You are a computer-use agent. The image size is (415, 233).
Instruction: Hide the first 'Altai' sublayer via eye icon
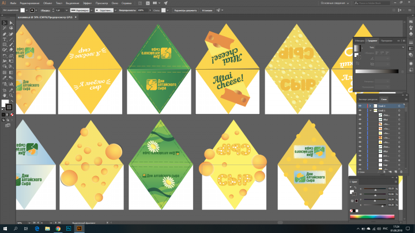coord(360,120)
